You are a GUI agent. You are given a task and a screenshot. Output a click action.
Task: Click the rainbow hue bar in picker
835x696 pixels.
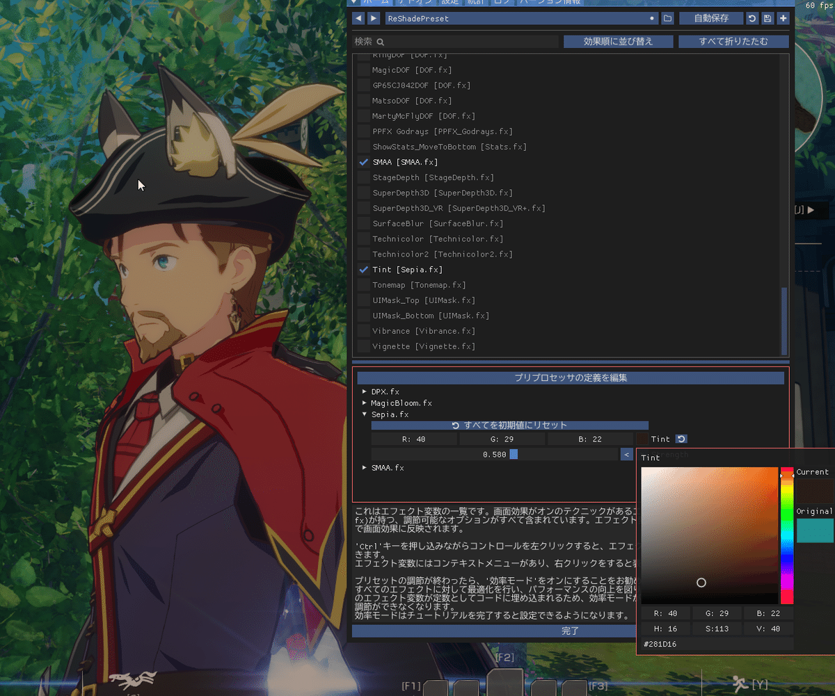point(787,535)
